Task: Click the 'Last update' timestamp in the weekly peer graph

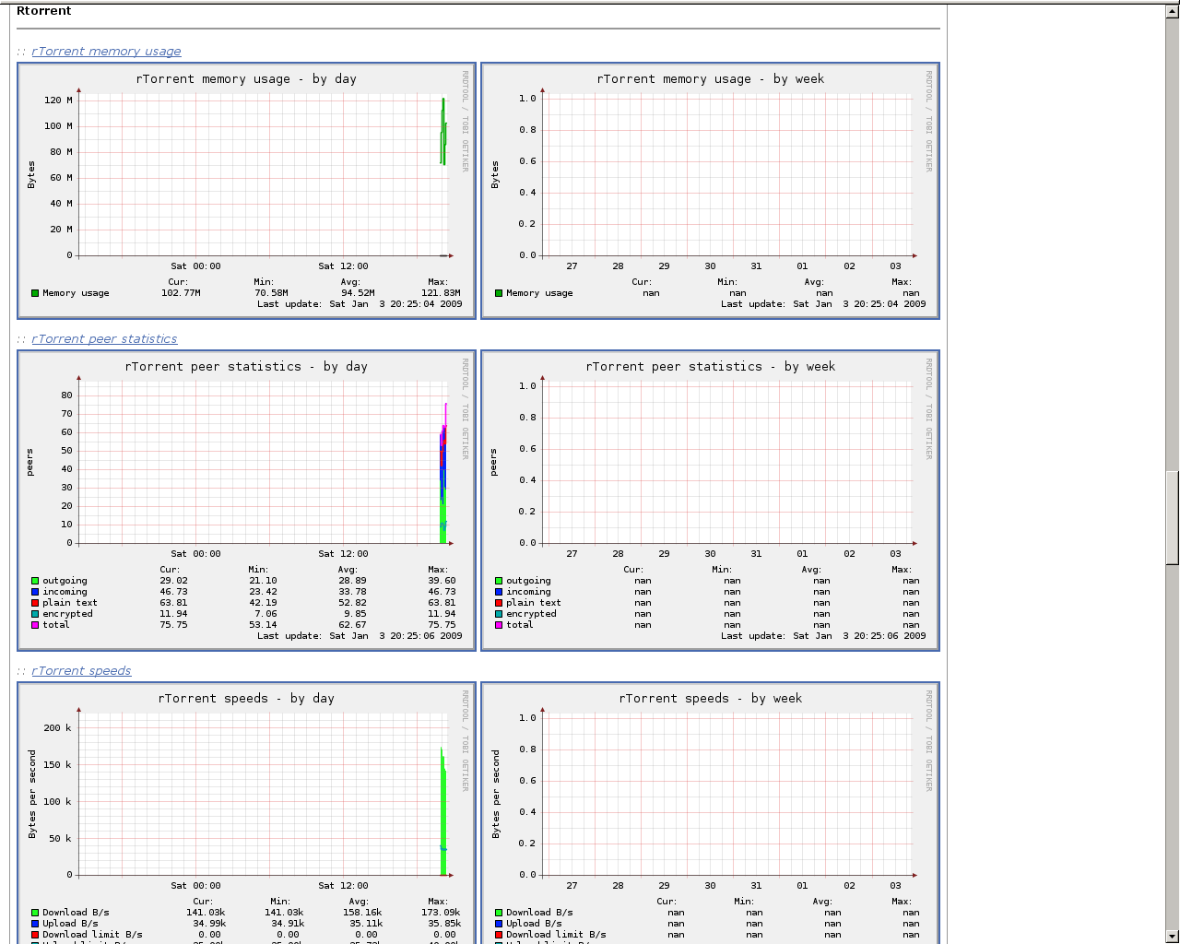Action: [823, 636]
